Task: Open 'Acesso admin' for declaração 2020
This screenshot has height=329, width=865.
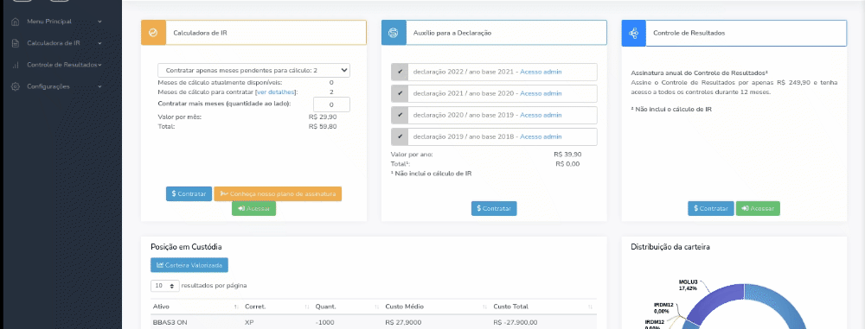Action: pos(541,115)
